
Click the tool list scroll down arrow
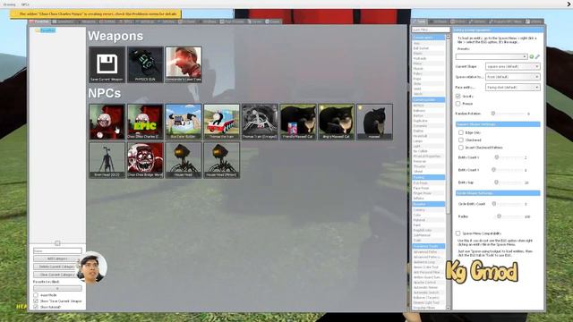pyautogui.click(x=448, y=308)
